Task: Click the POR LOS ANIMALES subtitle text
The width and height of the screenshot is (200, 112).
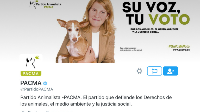Action: click(154, 31)
